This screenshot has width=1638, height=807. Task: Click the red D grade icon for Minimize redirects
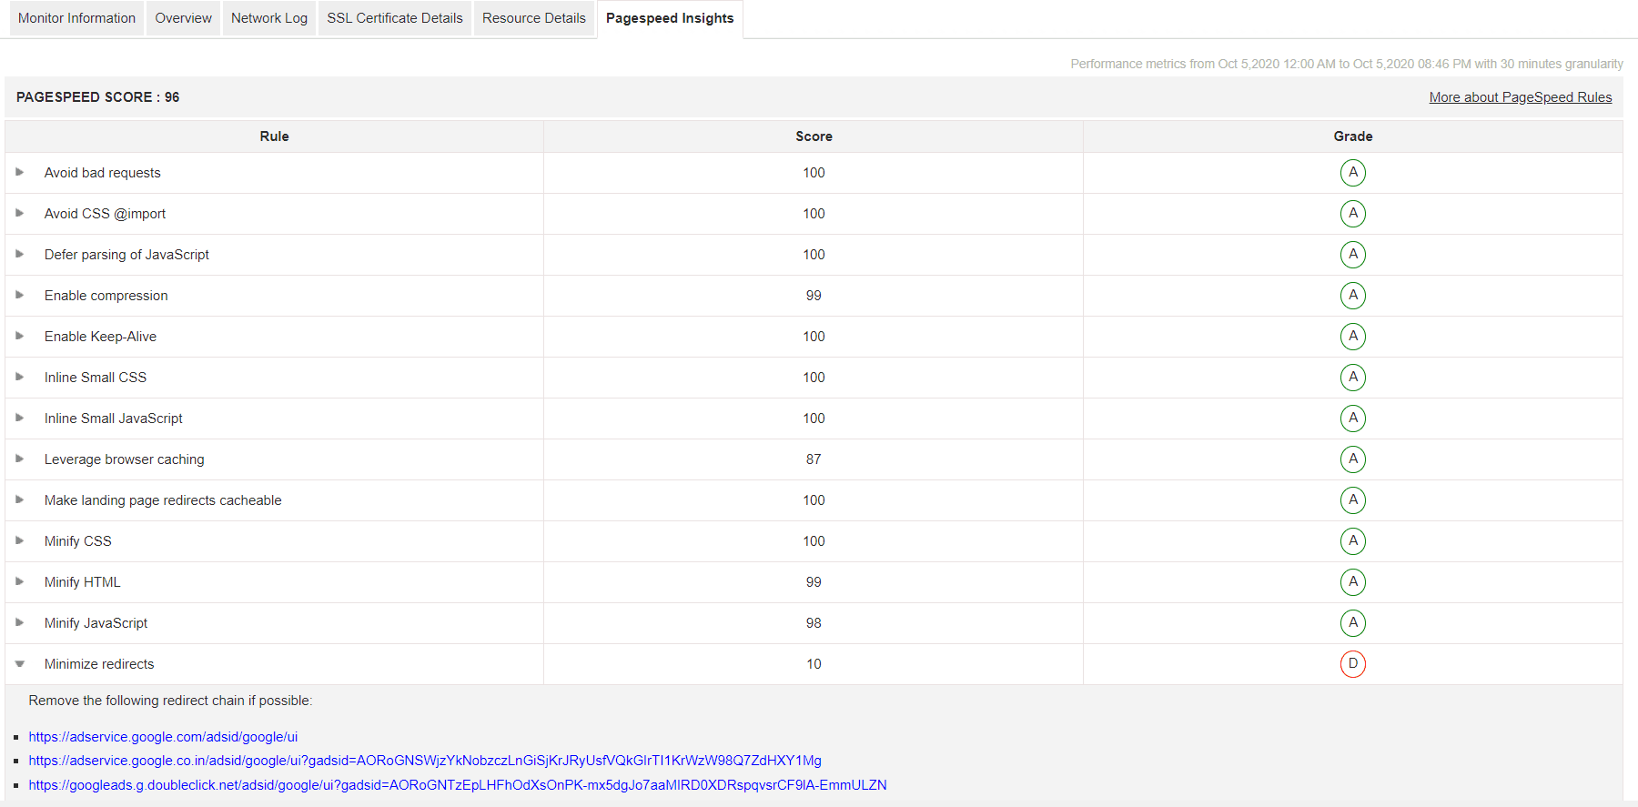1352,664
